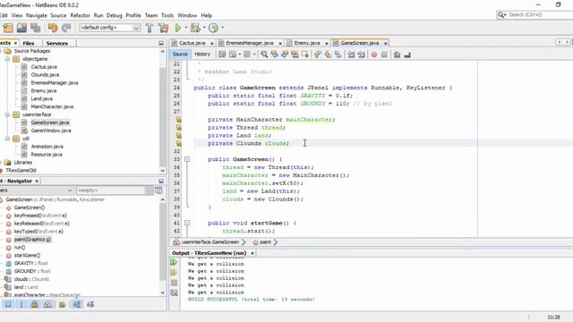Click the Clean and Build icon

163,28
